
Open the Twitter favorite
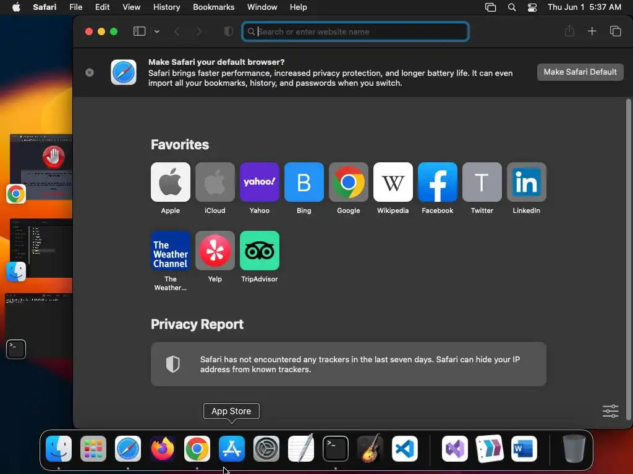click(482, 182)
